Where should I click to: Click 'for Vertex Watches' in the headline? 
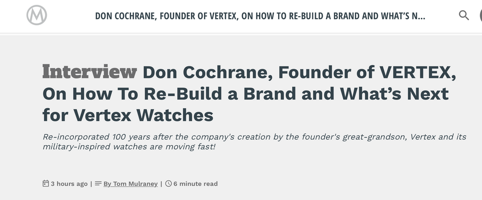pos(128,116)
